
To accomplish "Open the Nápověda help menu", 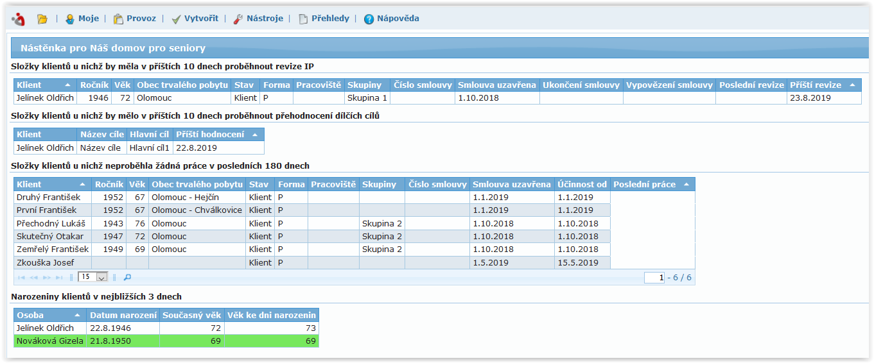I will tap(391, 19).
